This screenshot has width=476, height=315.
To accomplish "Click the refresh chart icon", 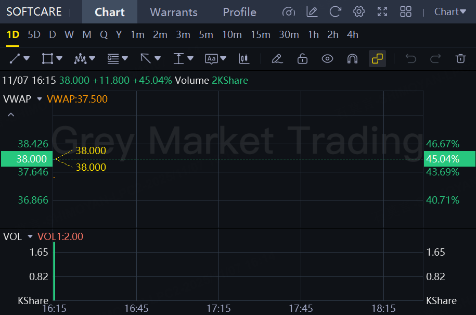I will [336, 11].
